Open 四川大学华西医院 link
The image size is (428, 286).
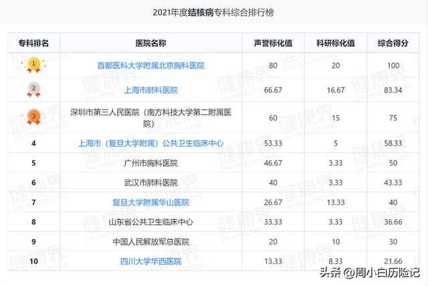(151, 261)
